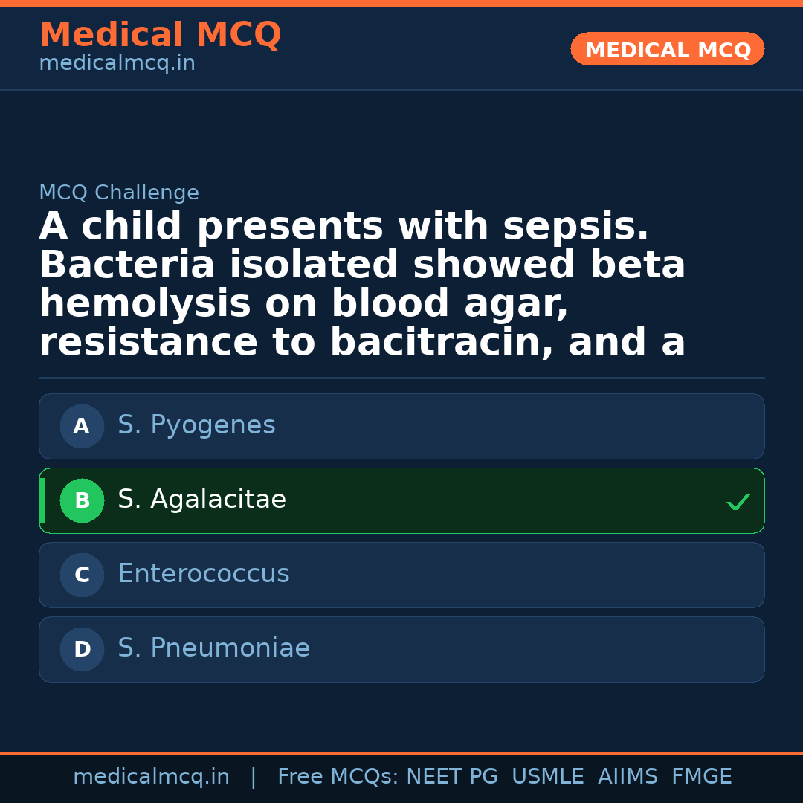The width and height of the screenshot is (803, 803).
Task: Click the MCQ Challenge label
Action: tap(119, 193)
